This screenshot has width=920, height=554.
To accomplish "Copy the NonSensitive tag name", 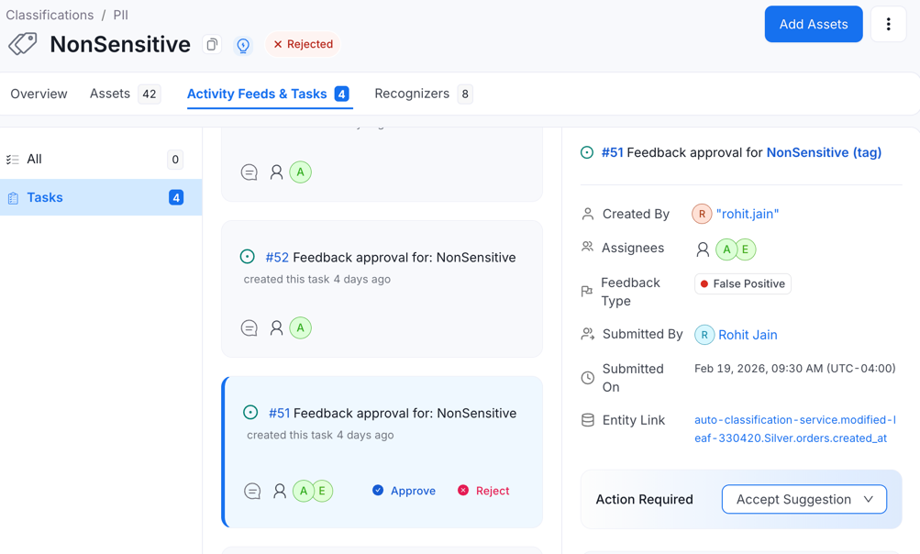I will pyautogui.click(x=212, y=44).
